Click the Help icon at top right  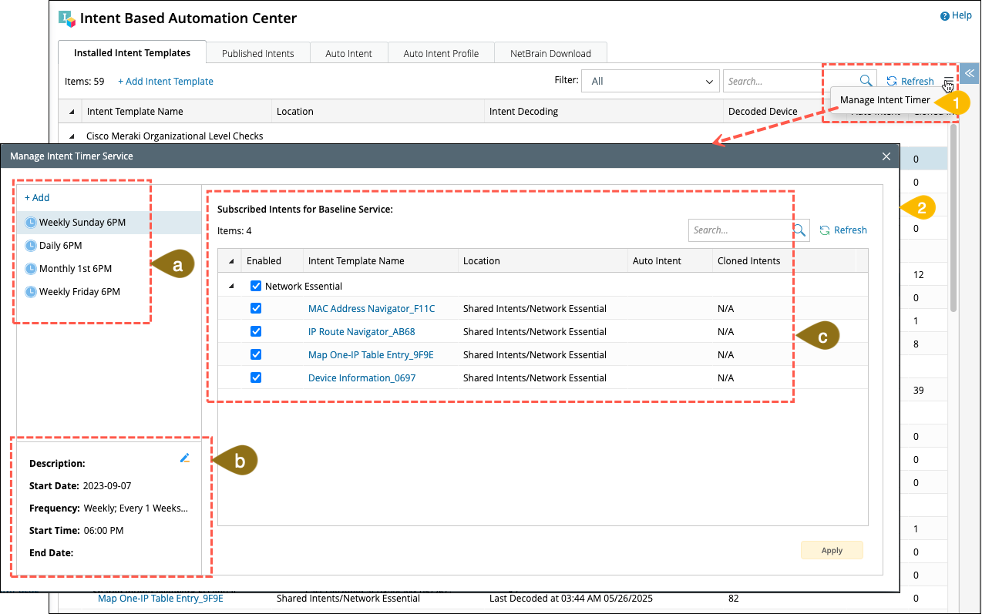click(944, 16)
